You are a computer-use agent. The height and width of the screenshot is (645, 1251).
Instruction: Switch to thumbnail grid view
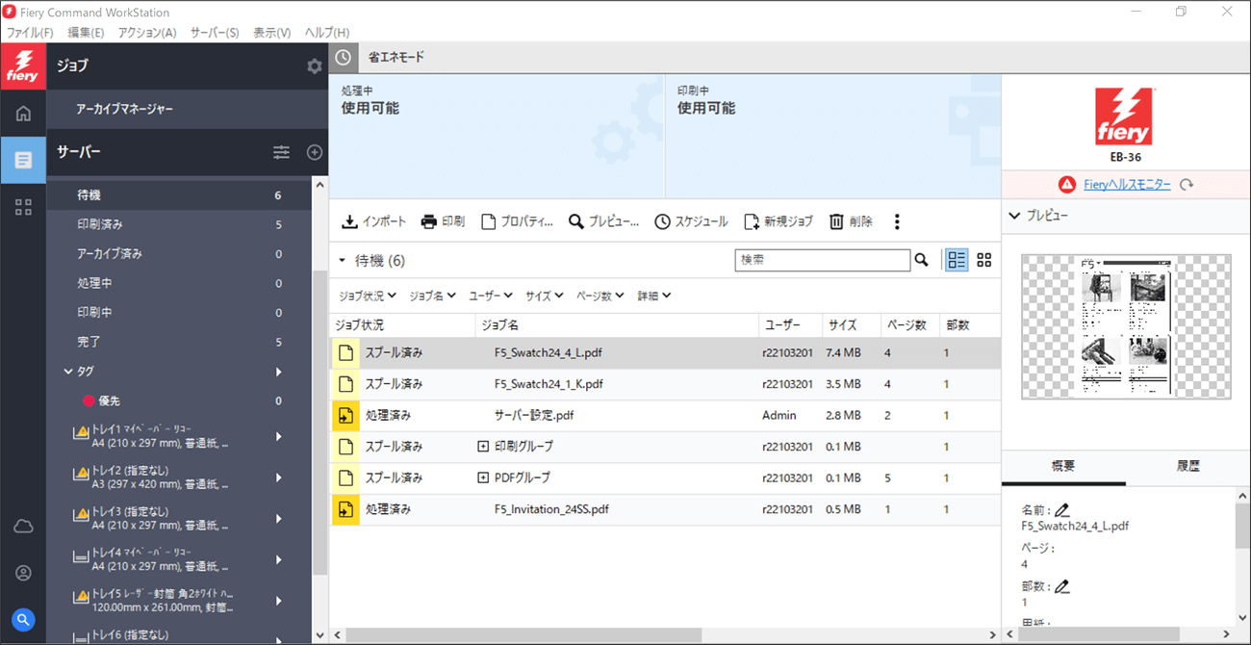983,260
